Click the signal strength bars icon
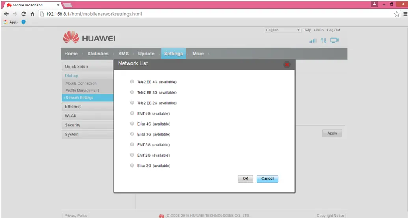408x218 pixels. [313, 41]
